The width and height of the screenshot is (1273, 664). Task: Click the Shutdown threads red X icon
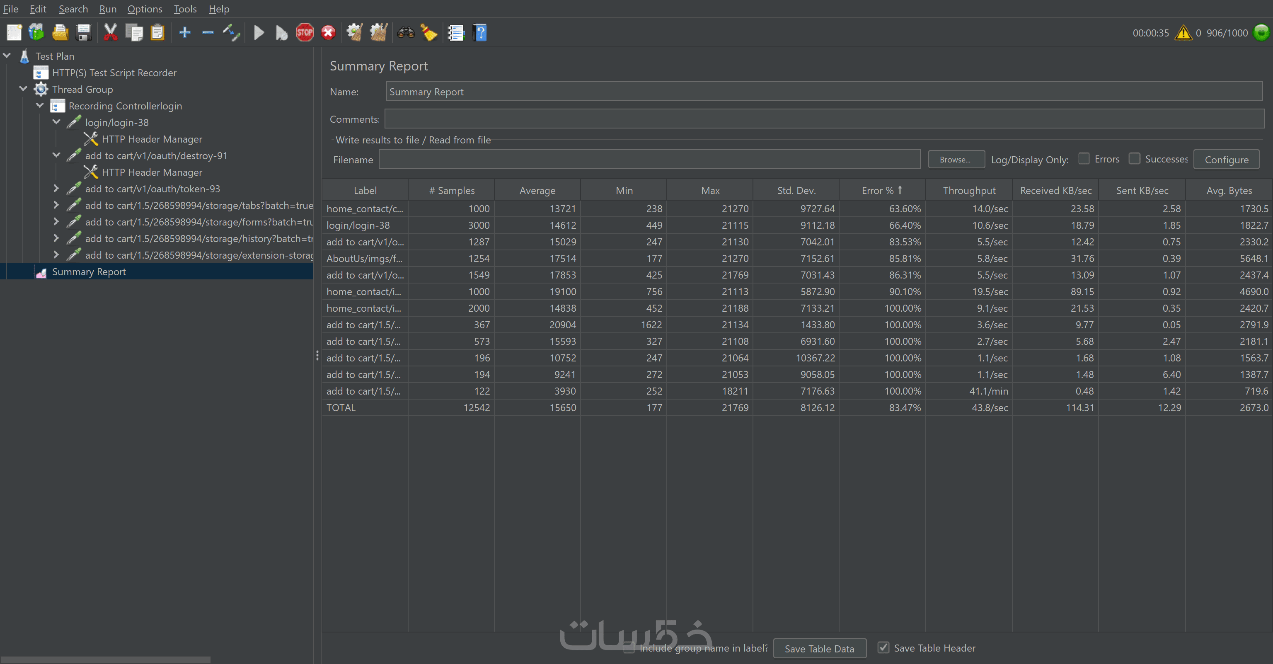(x=328, y=33)
